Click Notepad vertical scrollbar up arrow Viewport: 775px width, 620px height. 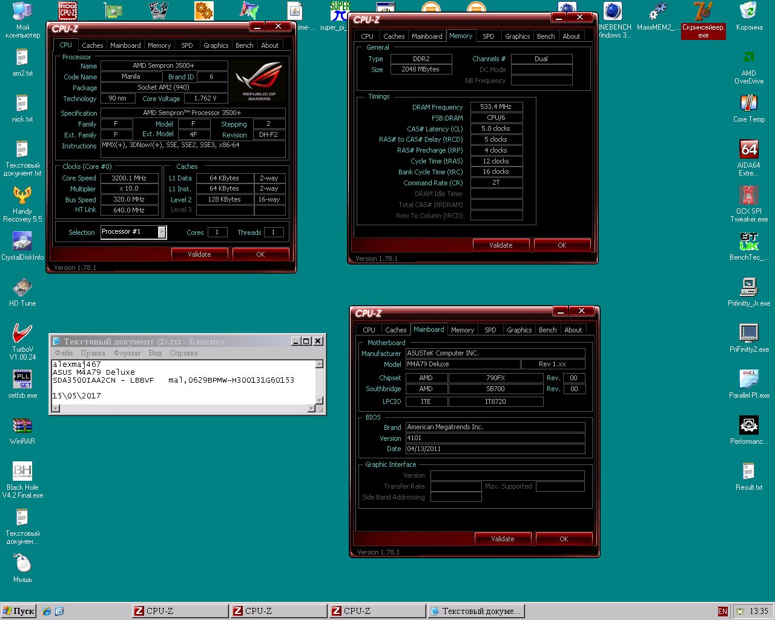coord(319,364)
